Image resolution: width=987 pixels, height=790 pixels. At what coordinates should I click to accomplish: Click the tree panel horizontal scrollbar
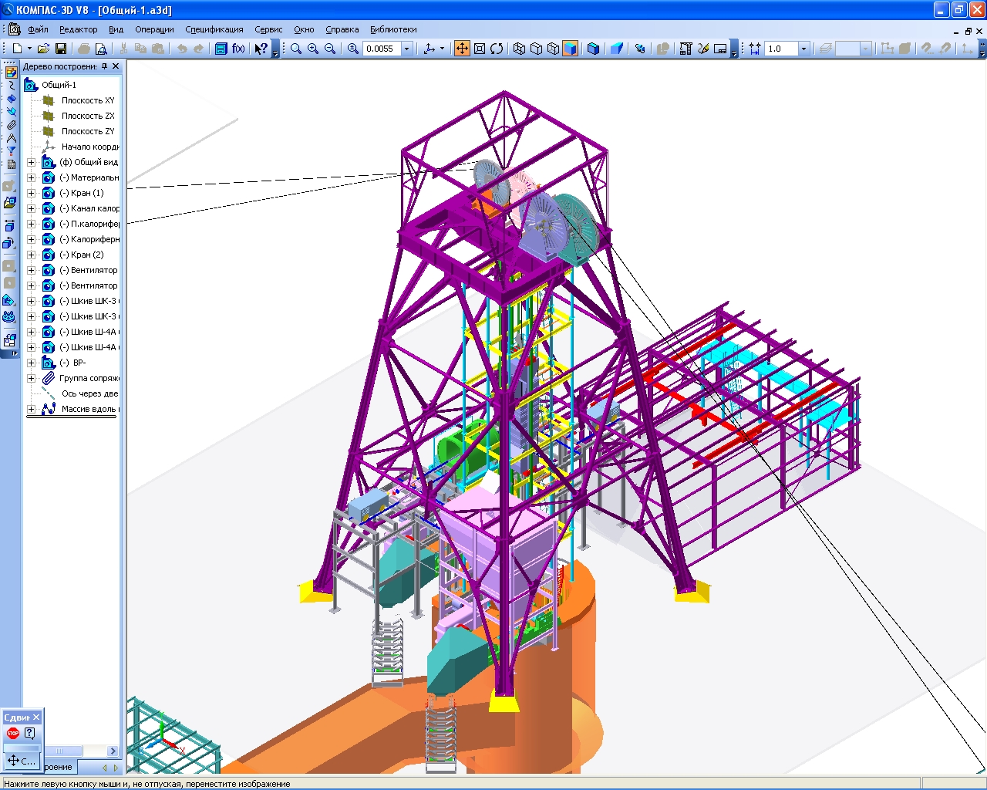(x=68, y=751)
